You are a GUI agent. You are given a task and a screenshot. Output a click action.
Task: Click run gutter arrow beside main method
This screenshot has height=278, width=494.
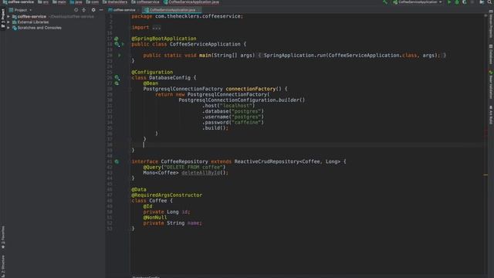pyautogui.click(x=120, y=56)
